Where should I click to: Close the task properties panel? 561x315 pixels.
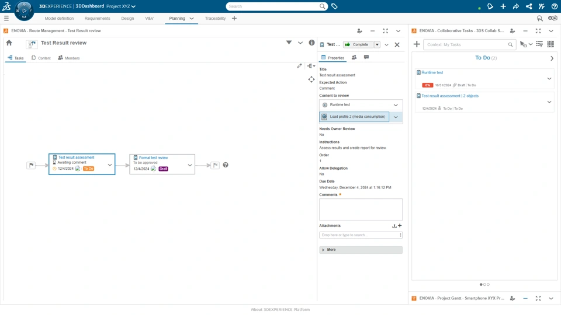[x=397, y=45]
